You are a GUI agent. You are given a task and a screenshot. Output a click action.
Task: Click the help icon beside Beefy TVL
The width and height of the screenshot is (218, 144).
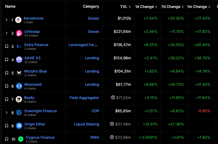pos(113,98)
